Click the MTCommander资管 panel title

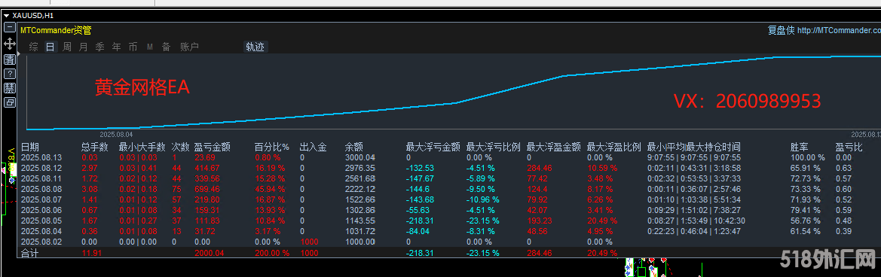[x=56, y=30]
